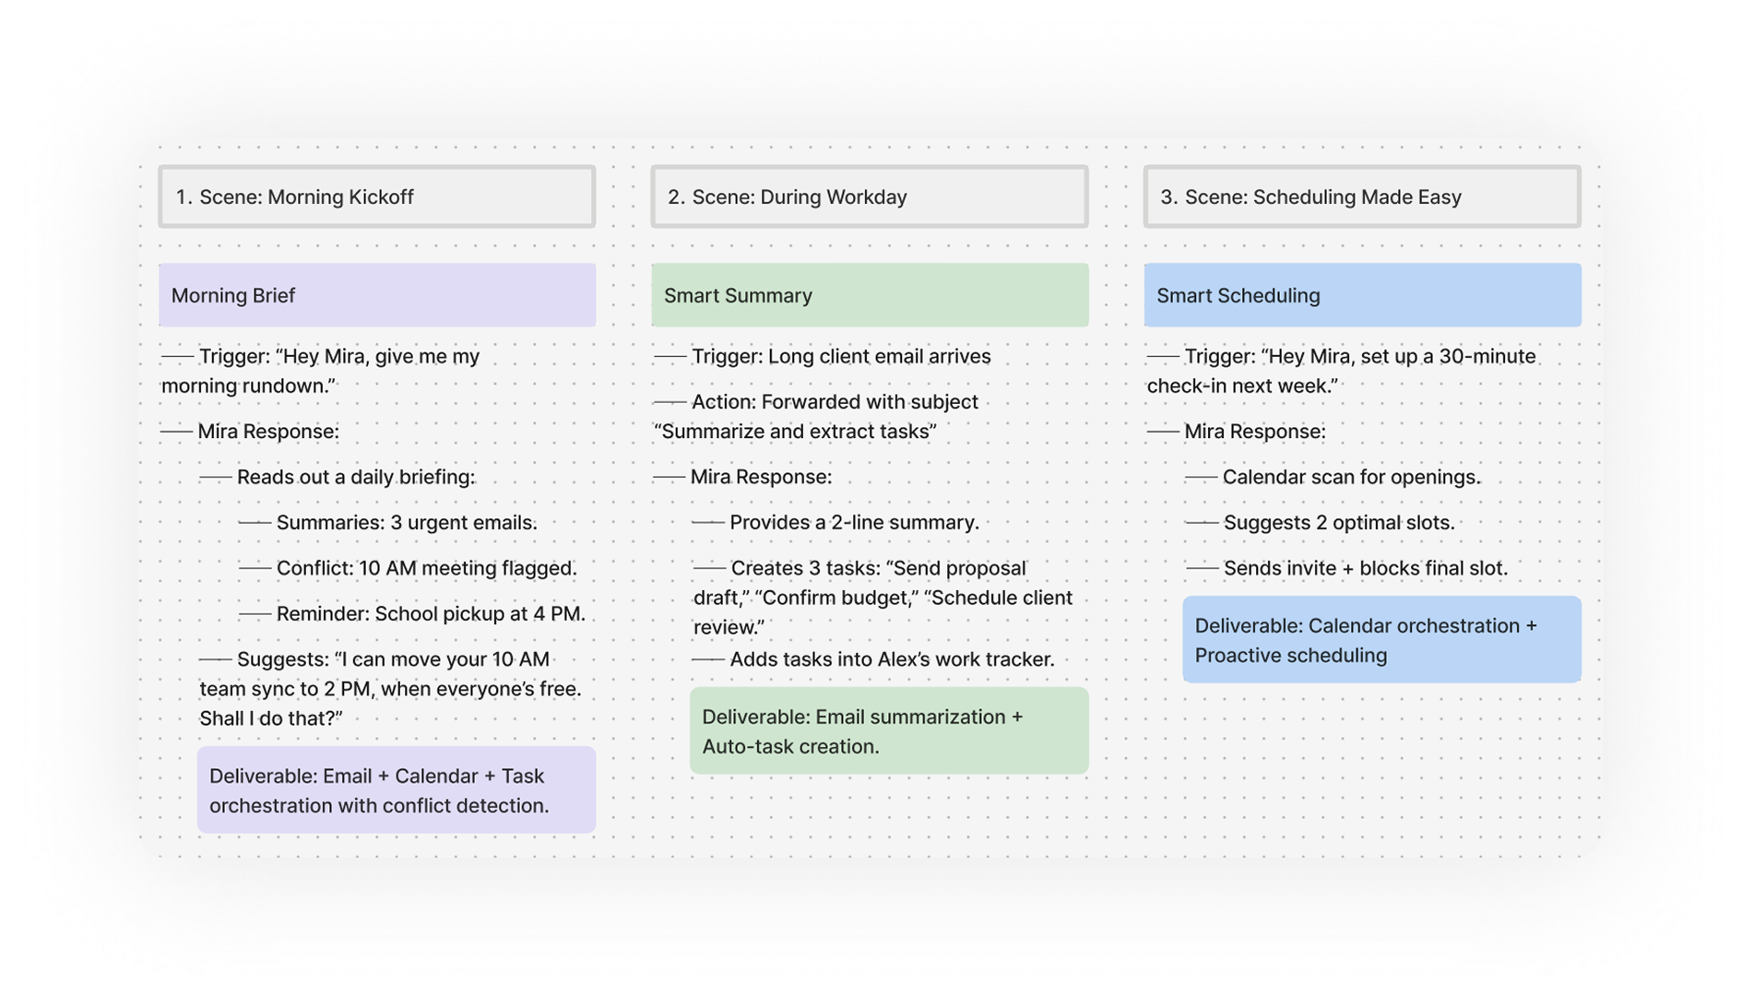Click the blue 'Smart Scheduling' card
1742x996 pixels.
point(1362,295)
